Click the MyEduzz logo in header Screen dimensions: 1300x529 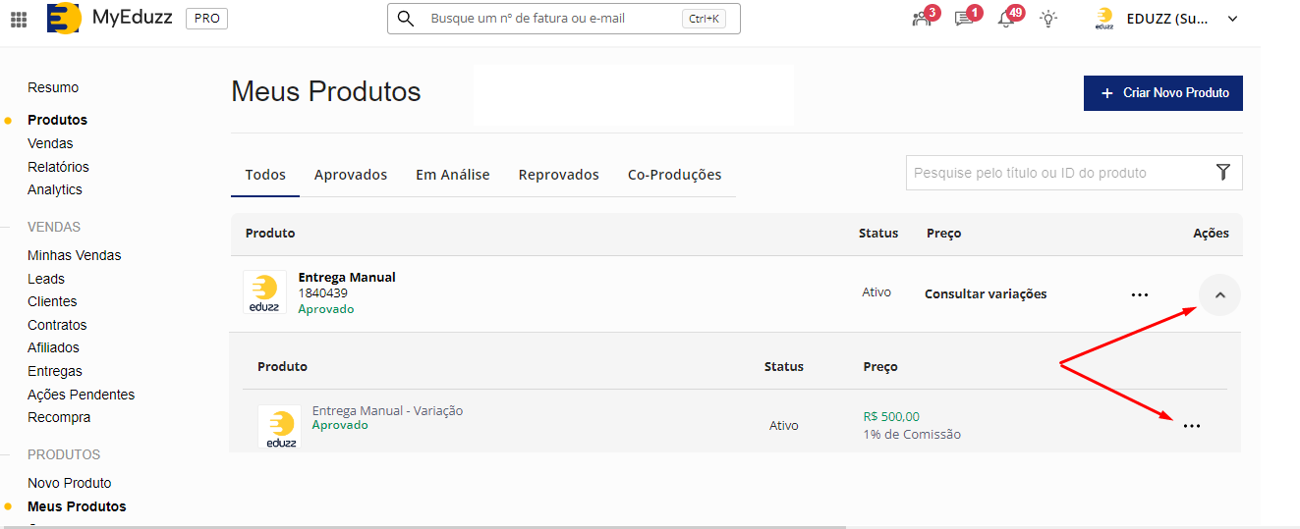click(64, 18)
